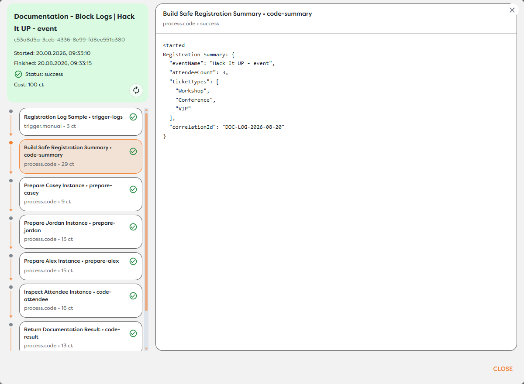The height and width of the screenshot is (384, 524).
Task: Click the timeline dot beside Return Documentation Result
Action: tap(11, 324)
